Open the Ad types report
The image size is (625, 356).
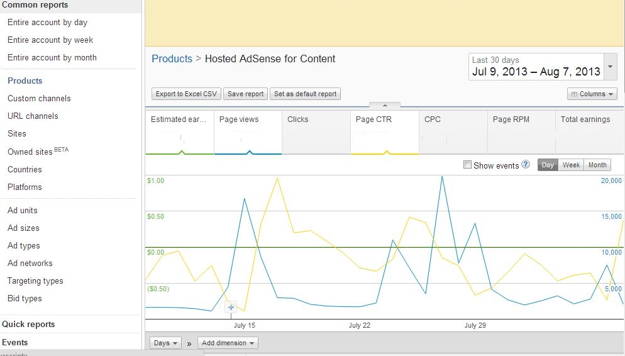[23, 245]
